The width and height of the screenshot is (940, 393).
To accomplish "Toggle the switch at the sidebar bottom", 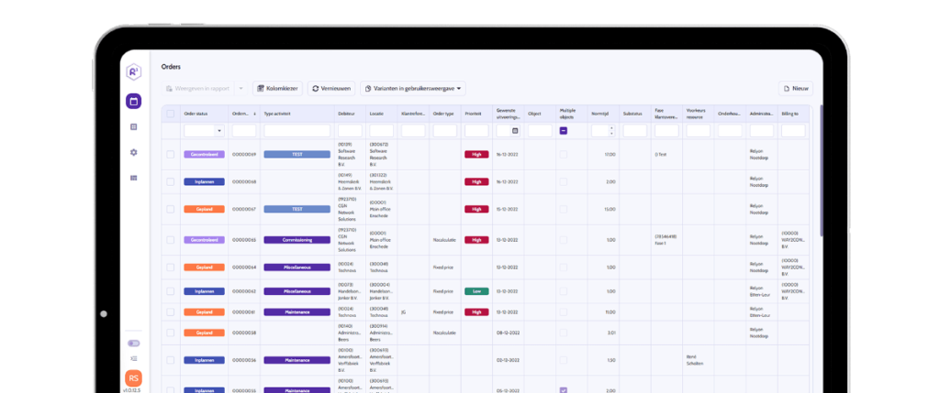I will [133, 344].
